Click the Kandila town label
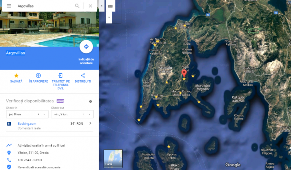Image resolution: width=291 pixels, height=170 pixels. point(249,70)
